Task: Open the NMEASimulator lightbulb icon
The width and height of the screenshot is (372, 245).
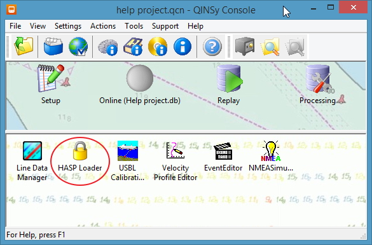Action: 271,157
